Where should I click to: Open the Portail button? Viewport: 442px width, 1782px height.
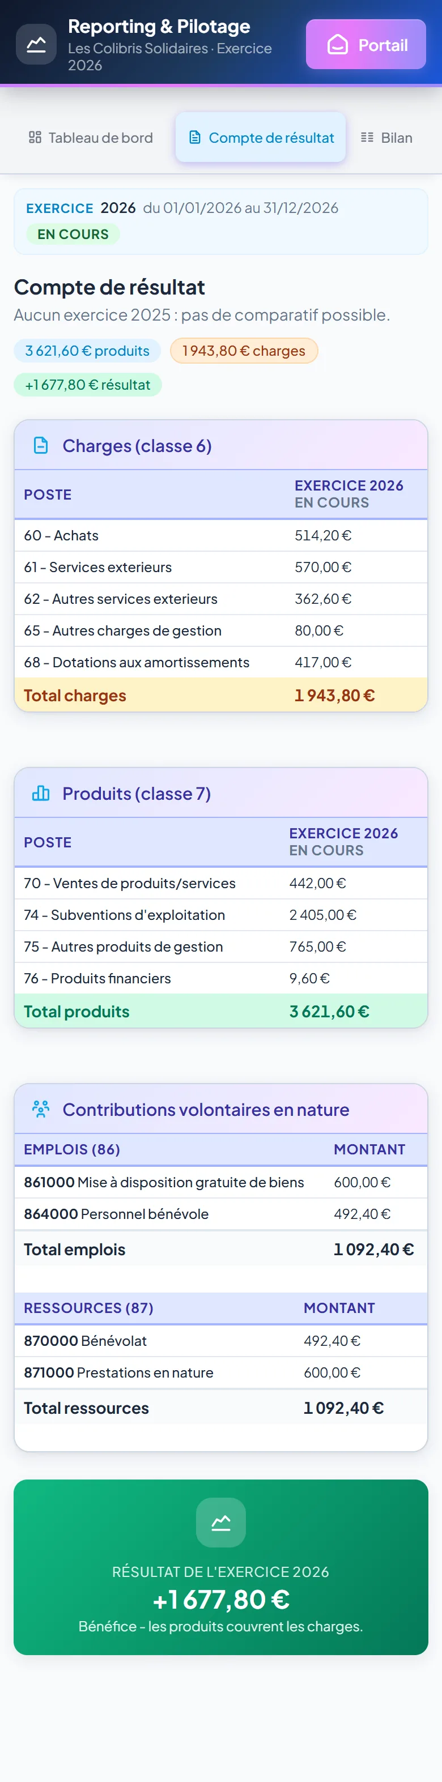pos(366,44)
